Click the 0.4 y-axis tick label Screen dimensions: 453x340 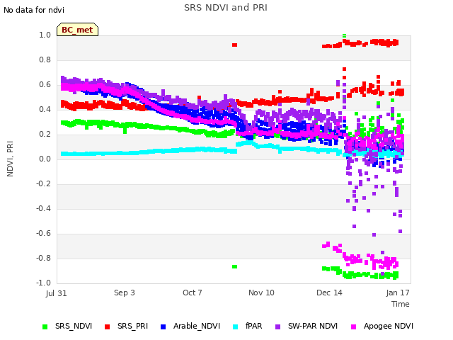point(45,110)
